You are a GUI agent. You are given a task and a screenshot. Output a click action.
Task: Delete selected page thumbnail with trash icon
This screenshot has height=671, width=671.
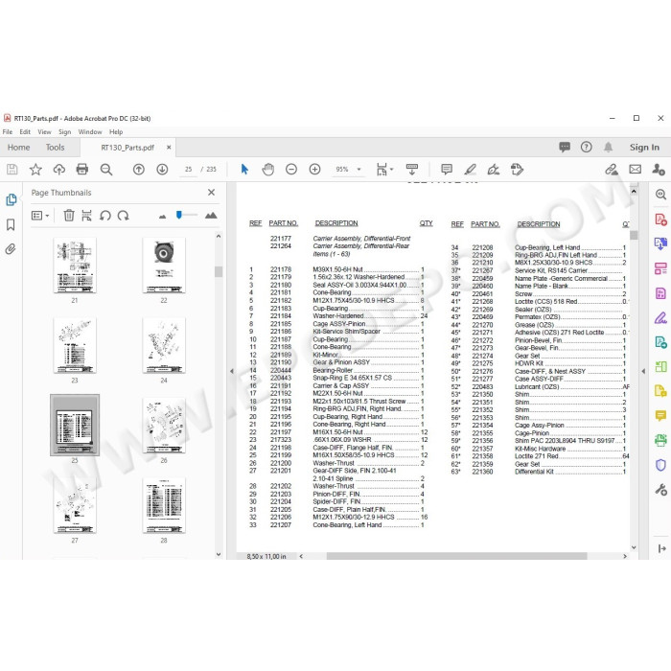(x=69, y=216)
